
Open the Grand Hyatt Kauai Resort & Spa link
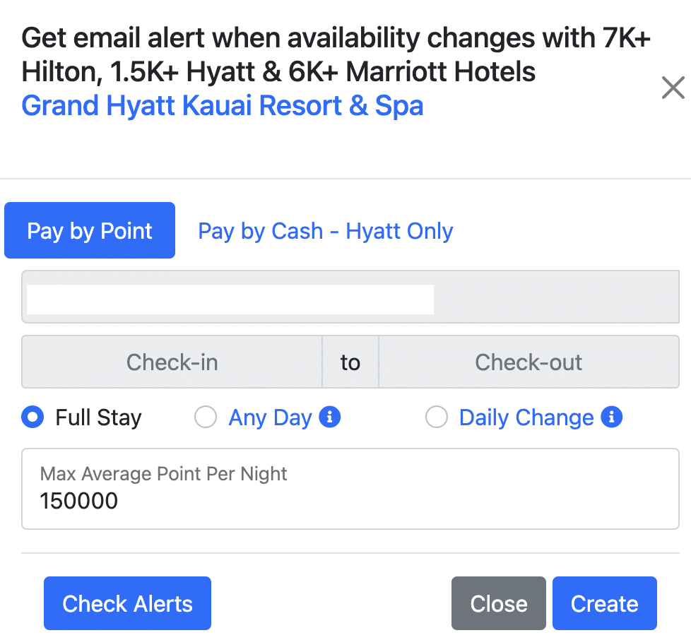click(x=223, y=106)
